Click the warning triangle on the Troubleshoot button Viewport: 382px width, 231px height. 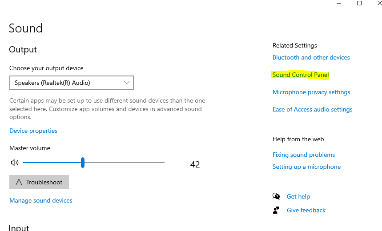pos(19,182)
